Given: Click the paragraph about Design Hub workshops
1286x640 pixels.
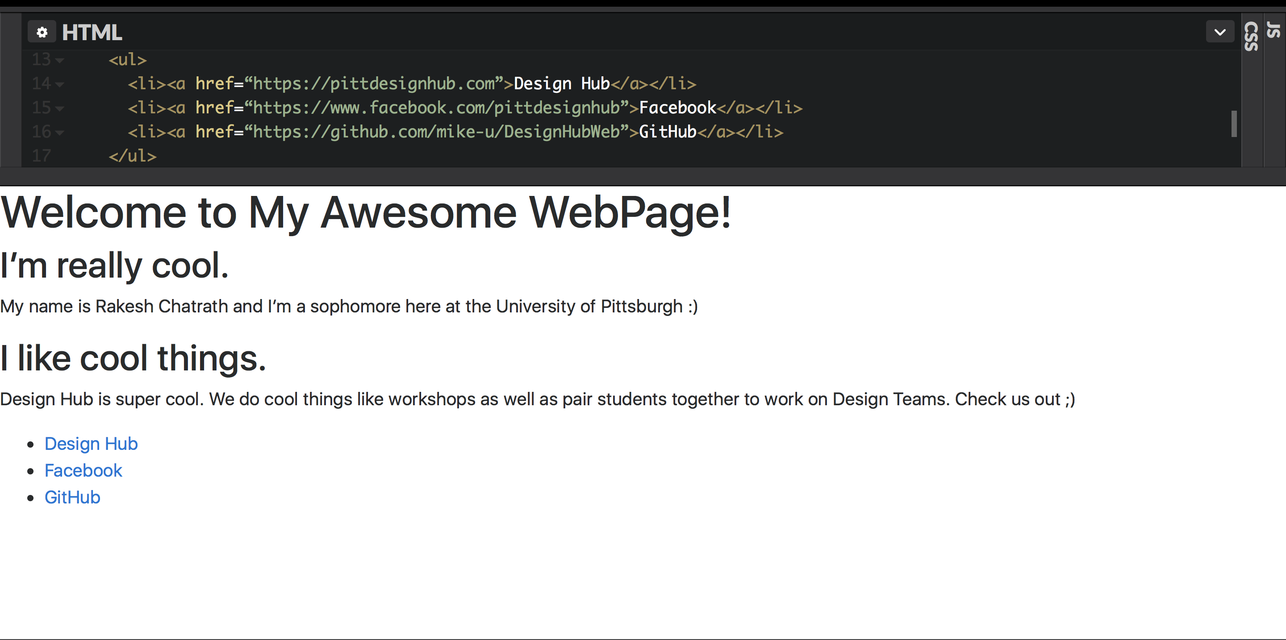Looking at the screenshot, I should 538,399.
